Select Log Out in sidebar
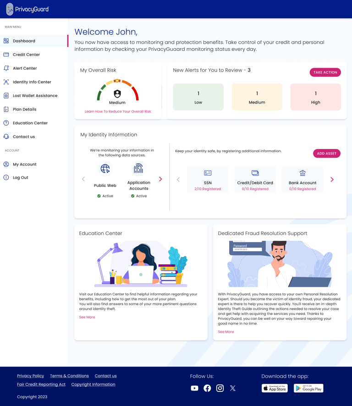The width and height of the screenshot is (352, 406). point(34,177)
